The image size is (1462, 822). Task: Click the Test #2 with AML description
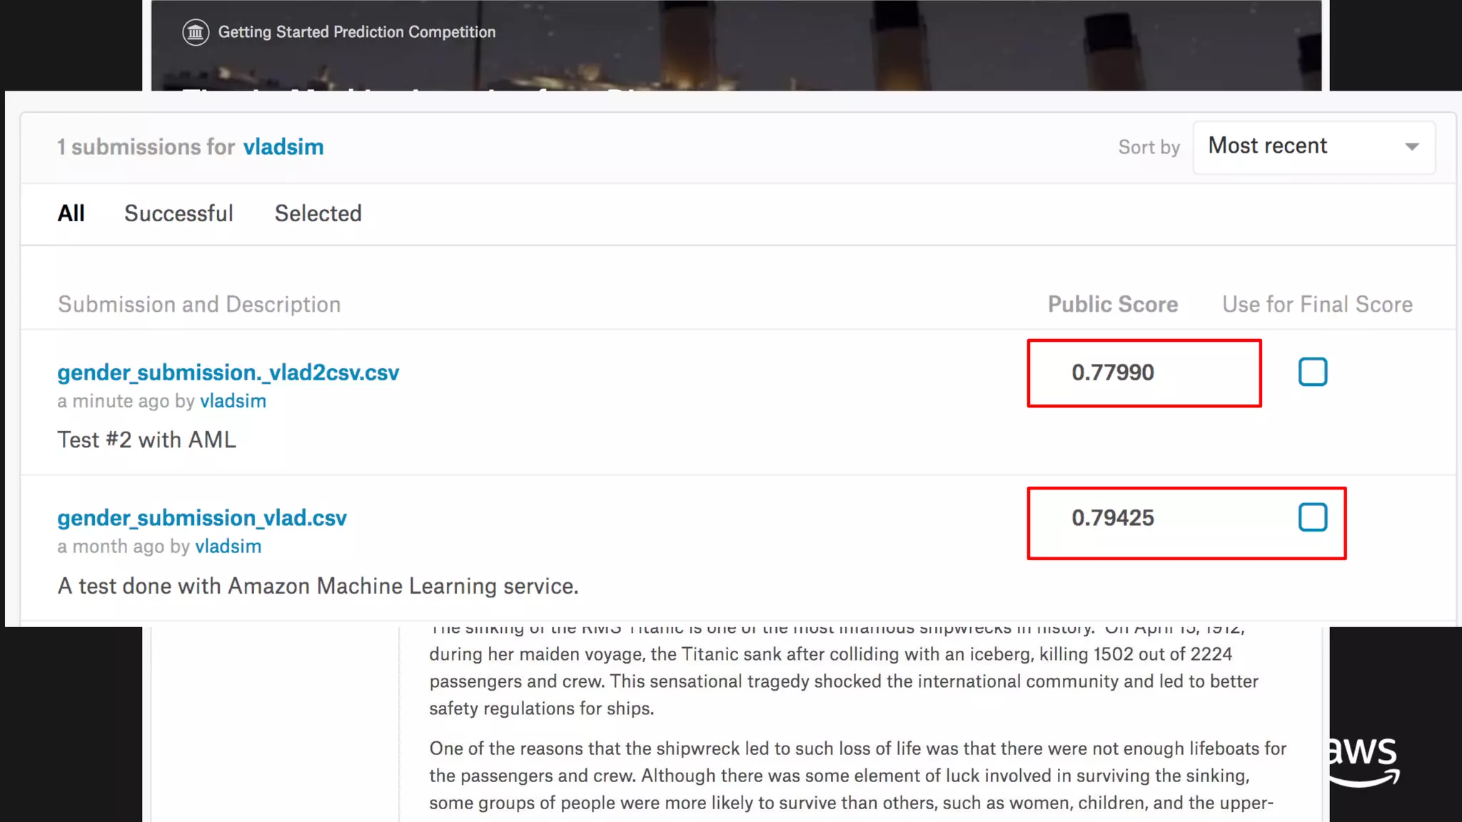(x=146, y=440)
